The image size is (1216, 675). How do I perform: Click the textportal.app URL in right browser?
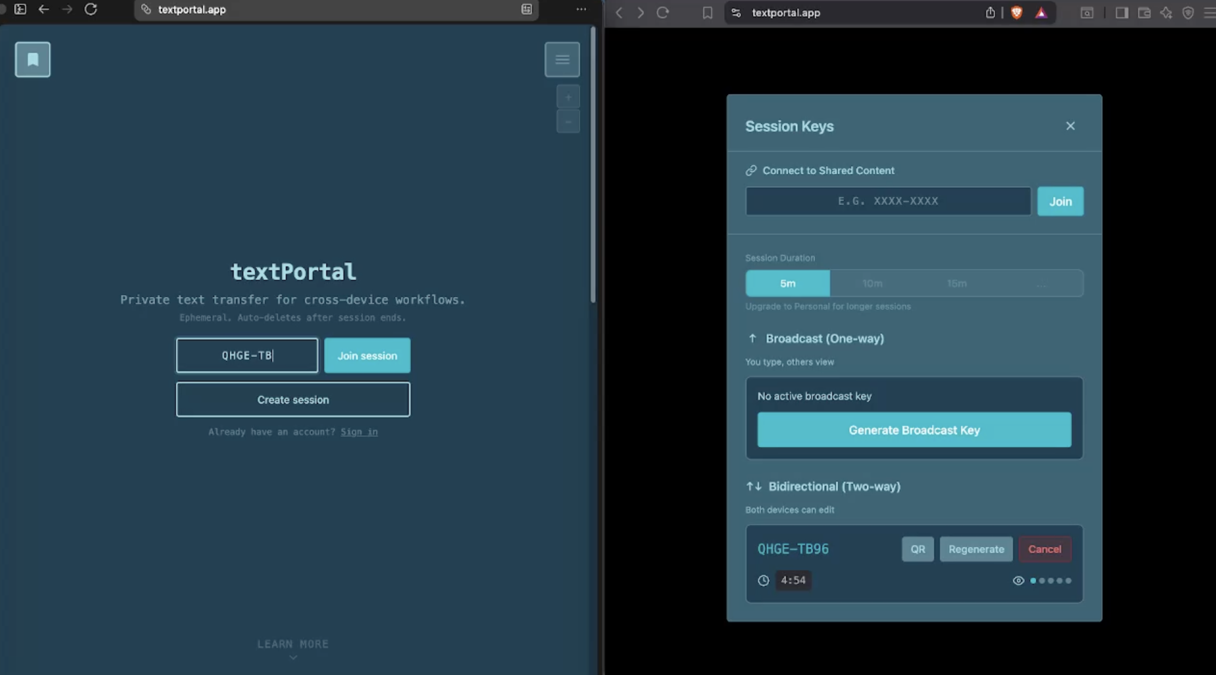pyautogui.click(x=785, y=13)
